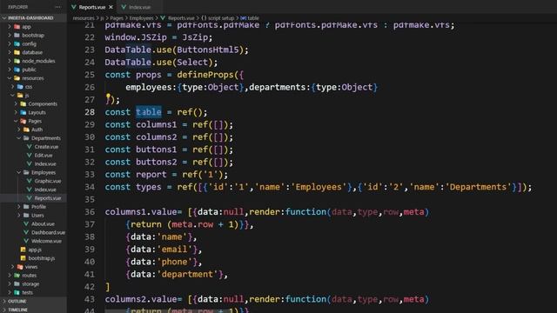The width and height of the screenshot is (557, 313).
Task: Click the Auth folder icon
Action: pyautogui.click(x=26, y=130)
